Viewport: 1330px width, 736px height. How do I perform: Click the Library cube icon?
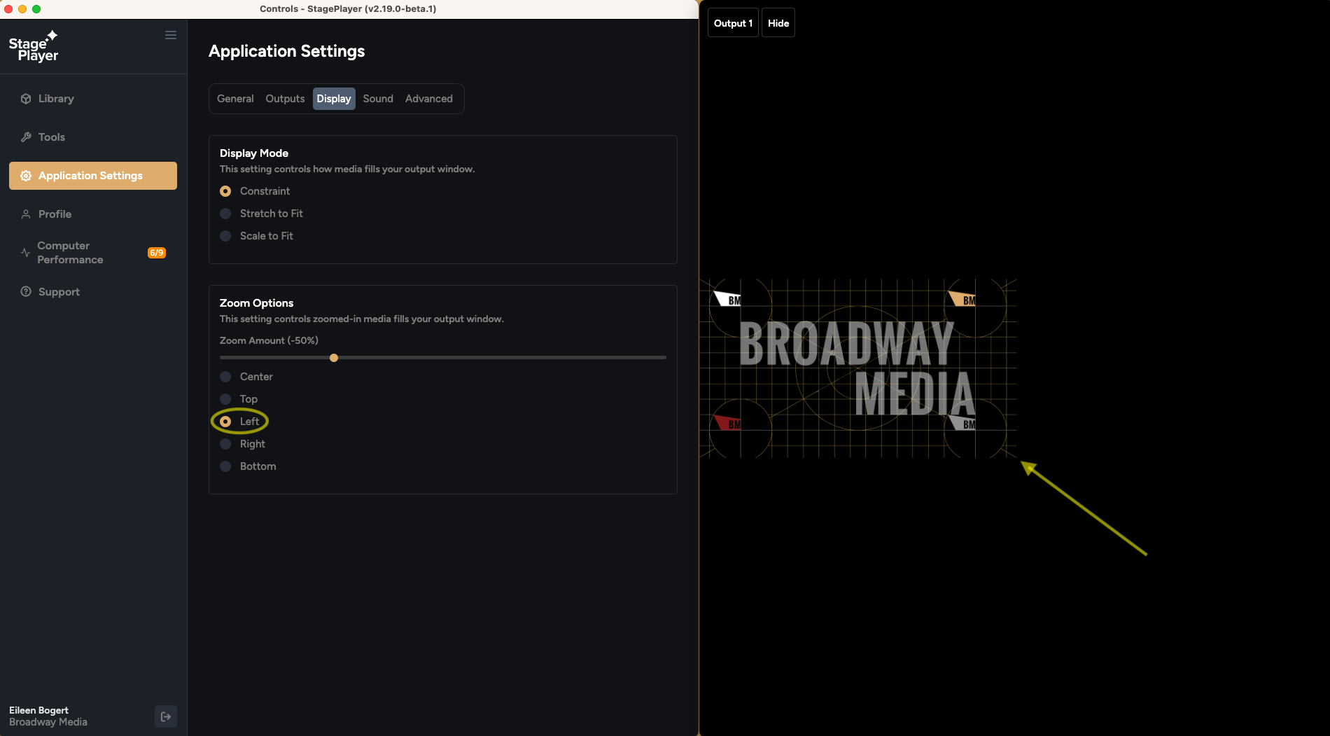26,99
